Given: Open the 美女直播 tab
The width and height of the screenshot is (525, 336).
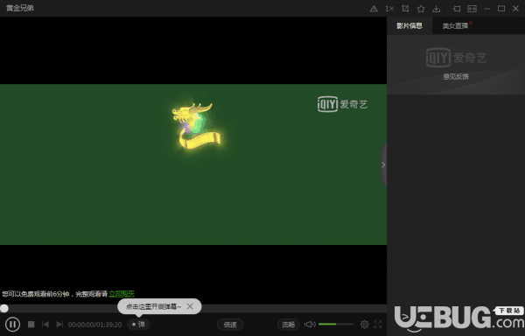Looking at the screenshot, I should (x=455, y=25).
